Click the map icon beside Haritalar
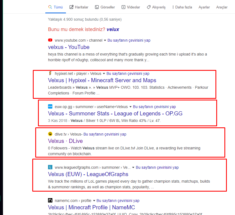 pos(71,7)
